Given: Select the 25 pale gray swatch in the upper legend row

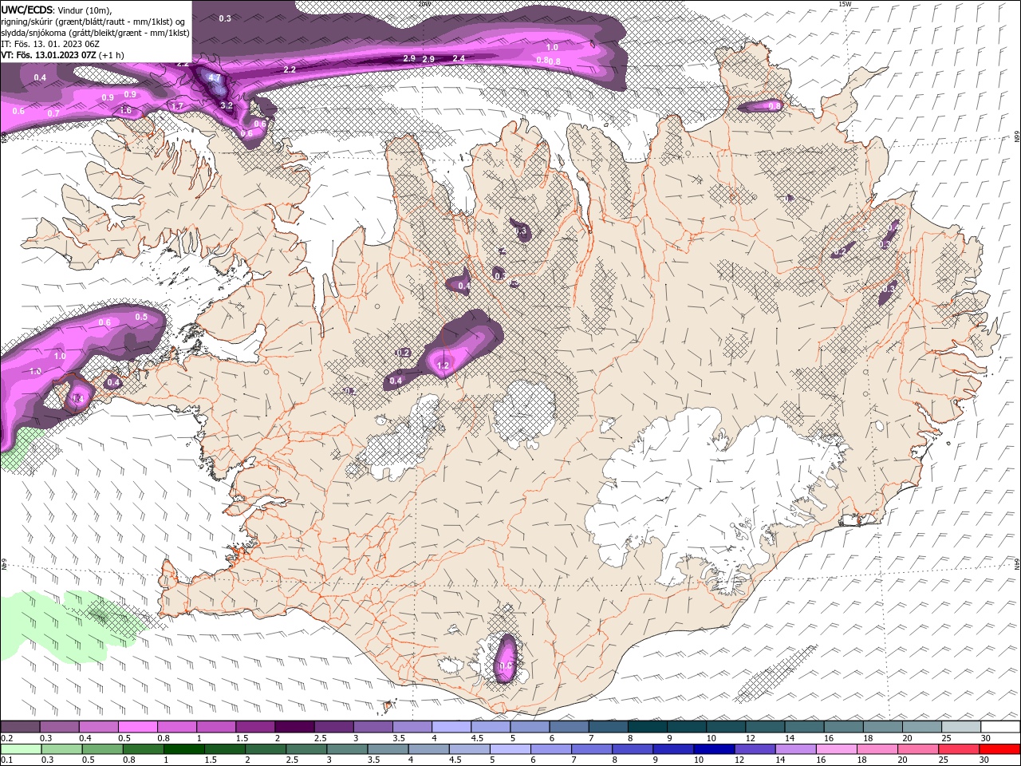Looking at the screenshot, I should click(960, 727).
